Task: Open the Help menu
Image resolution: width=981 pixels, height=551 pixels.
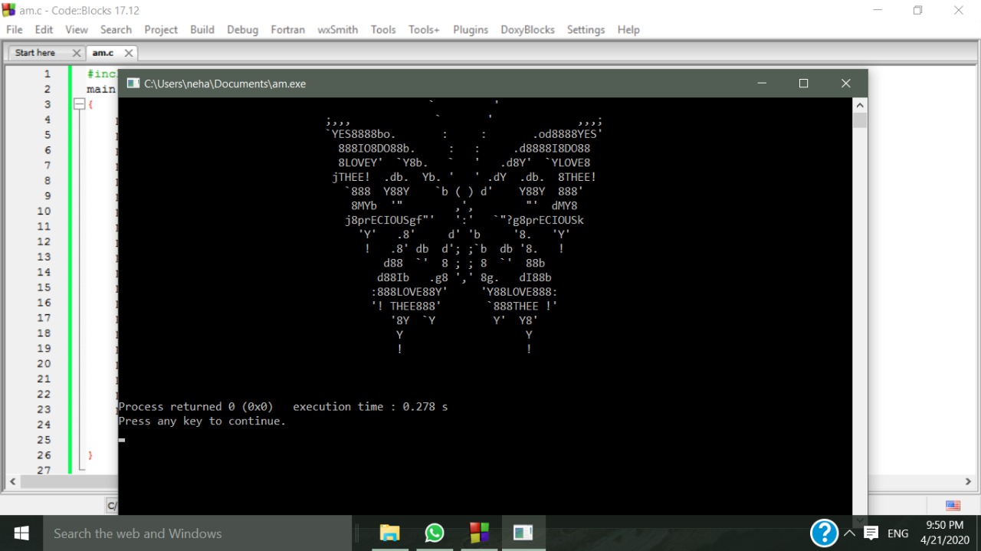Action: [x=628, y=30]
